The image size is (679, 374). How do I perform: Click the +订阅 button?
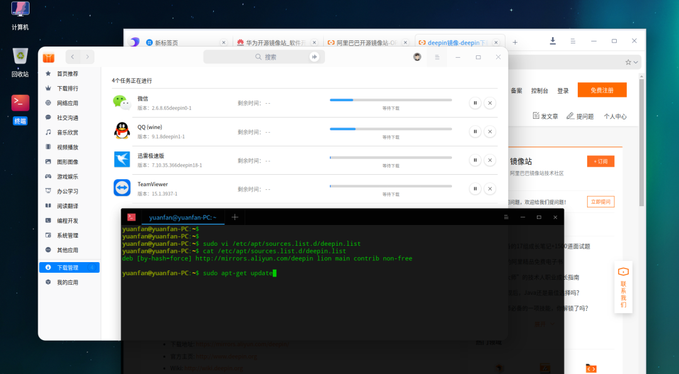600,162
